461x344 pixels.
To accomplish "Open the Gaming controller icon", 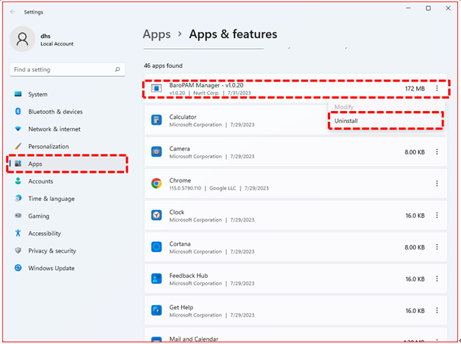I will [x=18, y=215].
